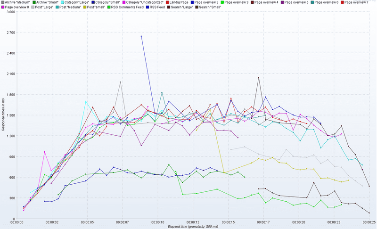Click the Archive "Medium" legend color swatch
377x229 pixels.
pos(3,2)
